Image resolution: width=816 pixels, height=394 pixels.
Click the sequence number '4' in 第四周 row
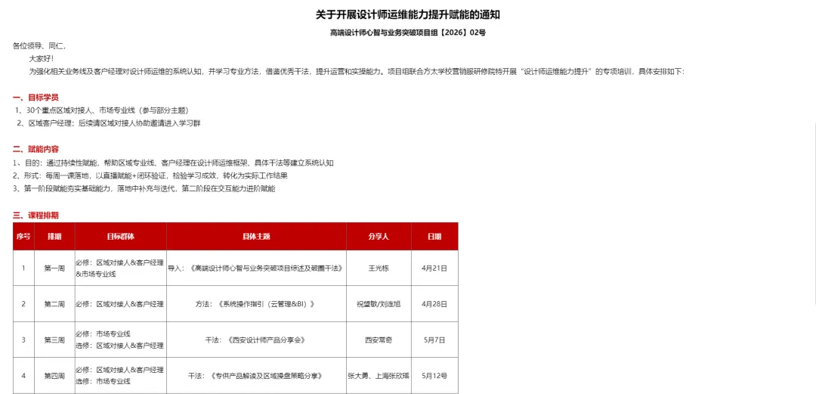(x=23, y=375)
